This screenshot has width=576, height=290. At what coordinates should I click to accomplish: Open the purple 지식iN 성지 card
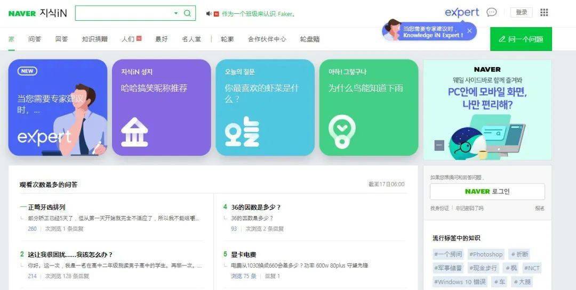pyautogui.click(x=162, y=107)
